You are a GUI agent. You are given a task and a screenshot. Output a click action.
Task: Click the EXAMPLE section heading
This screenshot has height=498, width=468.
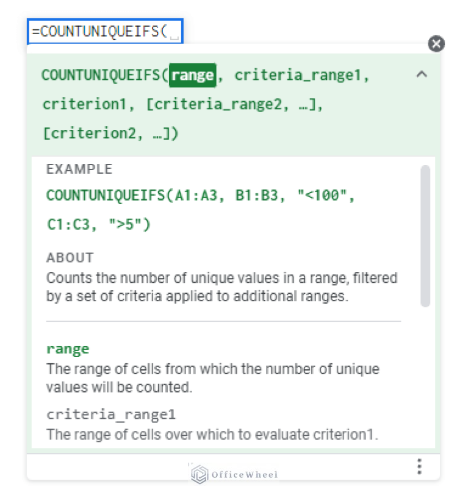tap(79, 169)
